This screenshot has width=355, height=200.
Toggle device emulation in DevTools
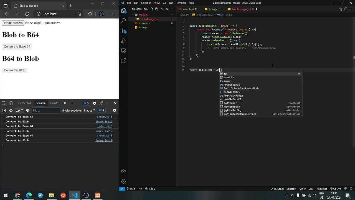(11, 103)
